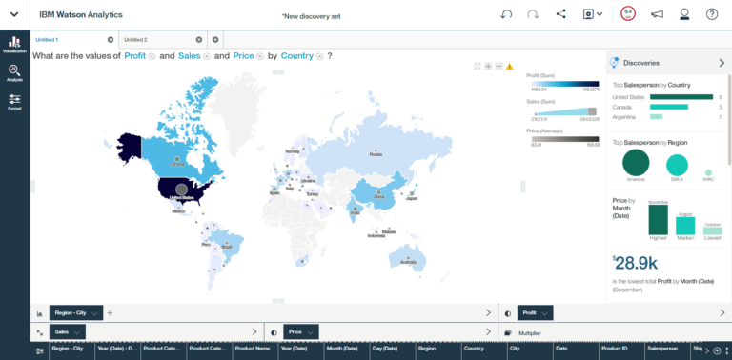Click the Redo arrow icon
732x360 pixels.
coord(533,14)
